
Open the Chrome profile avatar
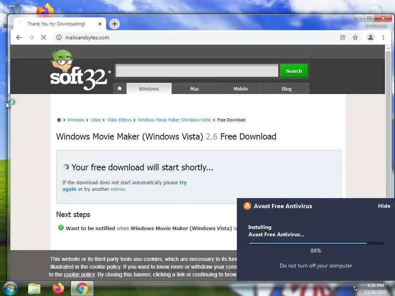click(371, 37)
